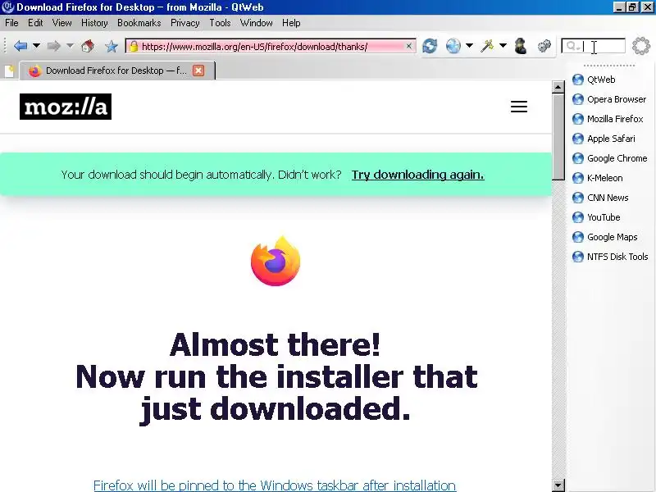Click the QtWeb app icon in title bar

[7, 7]
